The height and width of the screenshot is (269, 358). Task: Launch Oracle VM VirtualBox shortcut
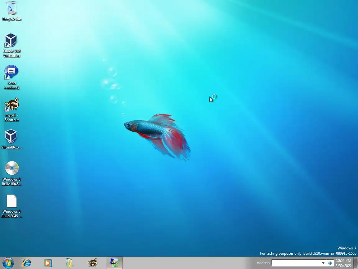[x=11, y=45]
